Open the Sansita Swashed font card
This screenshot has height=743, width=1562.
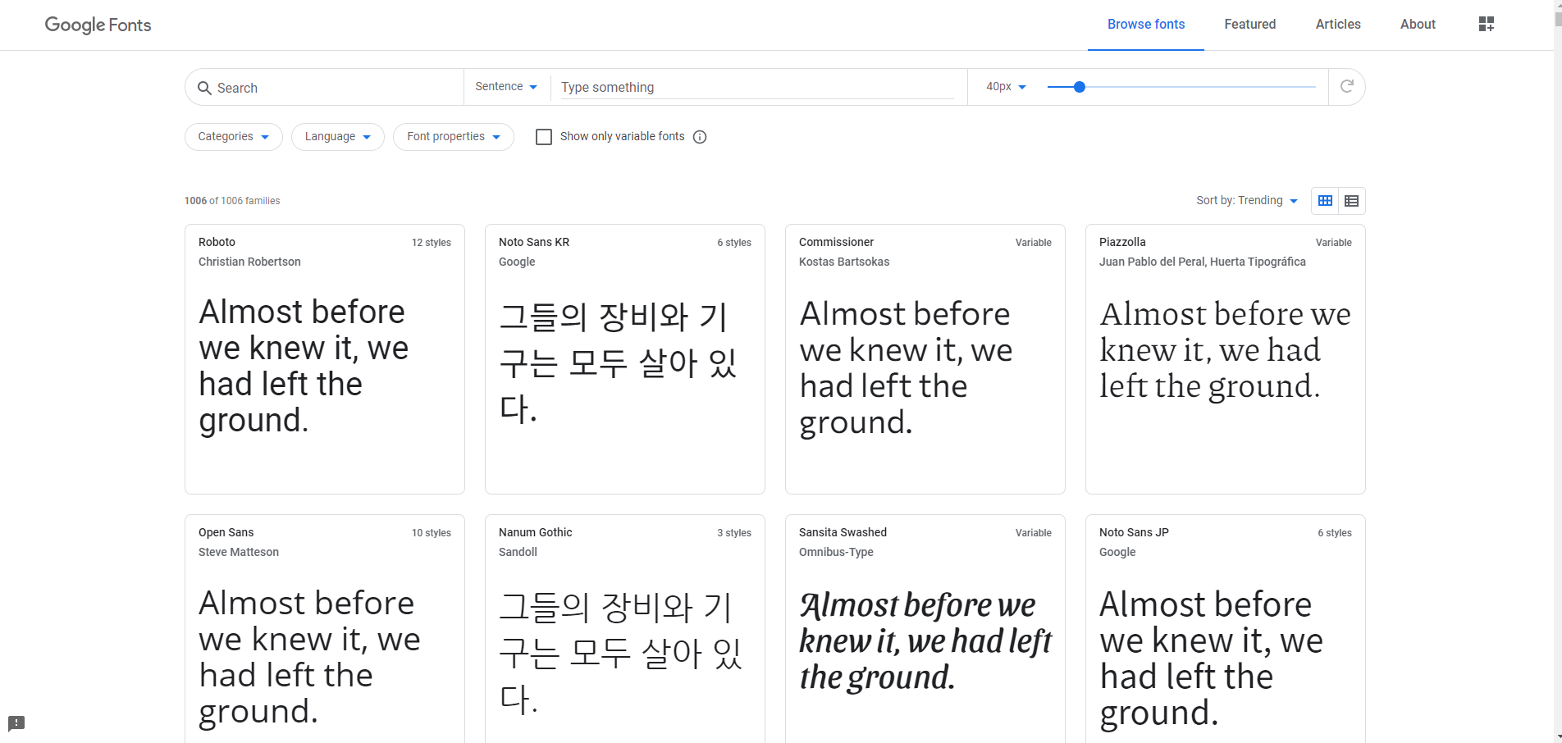pos(925,629)
